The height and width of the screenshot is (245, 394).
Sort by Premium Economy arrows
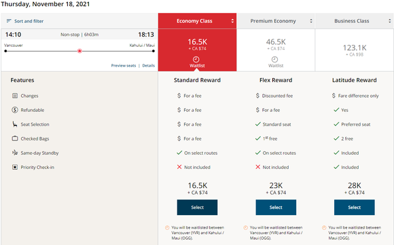[x=311, y=21]
